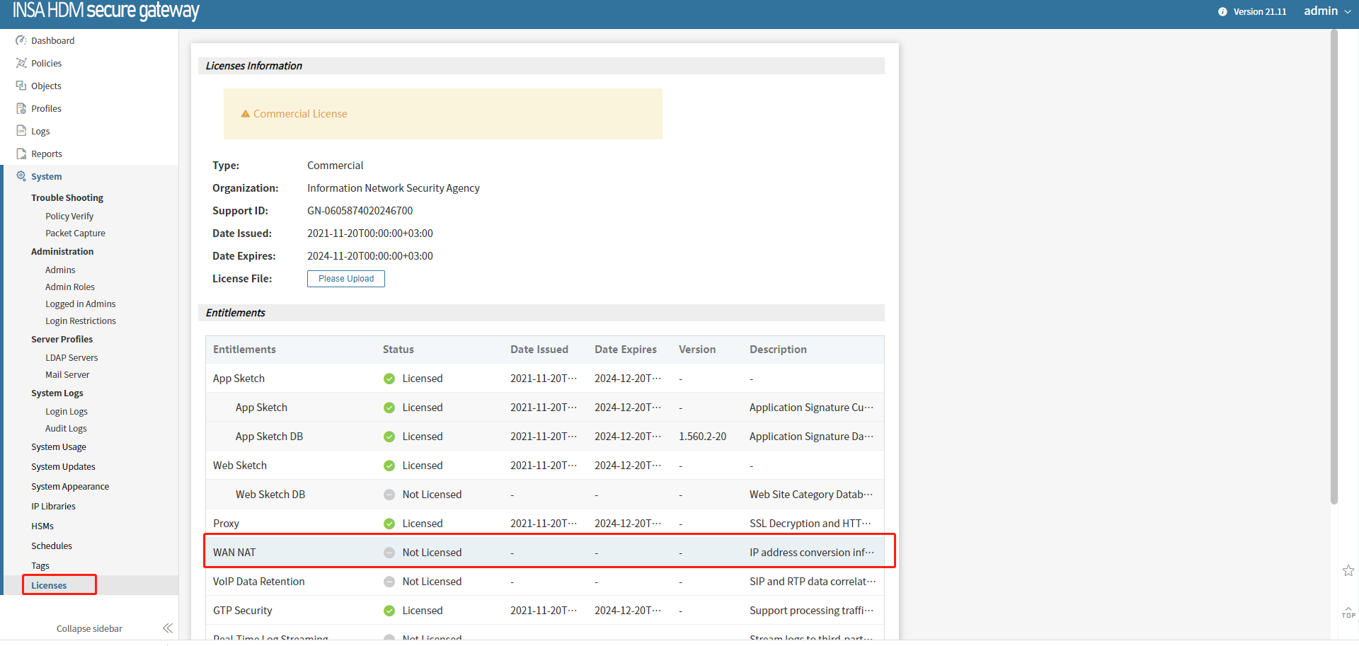This screenshot has height=646, width=1359.
Task: Click the star favorite icon at right
Action: tap(1348, 570)
